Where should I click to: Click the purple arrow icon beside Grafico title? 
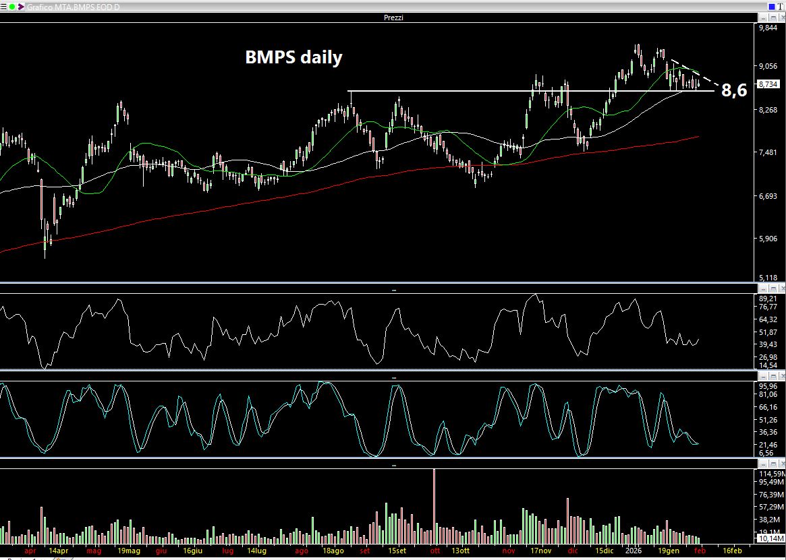tap(21, 6)
